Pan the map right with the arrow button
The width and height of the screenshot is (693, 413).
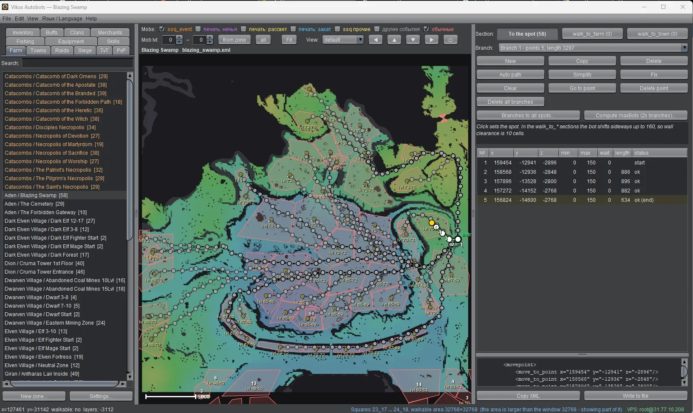click(432, 40)
